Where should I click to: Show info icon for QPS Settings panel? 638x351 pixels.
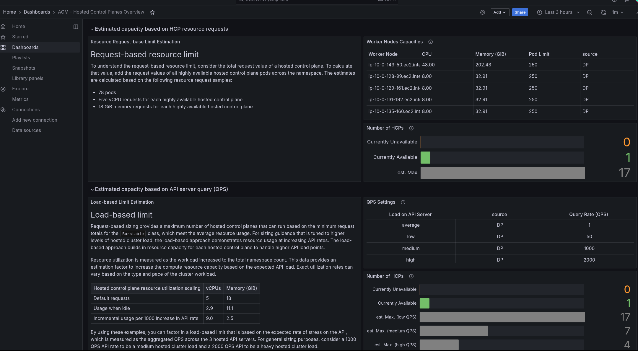point(403,202)
